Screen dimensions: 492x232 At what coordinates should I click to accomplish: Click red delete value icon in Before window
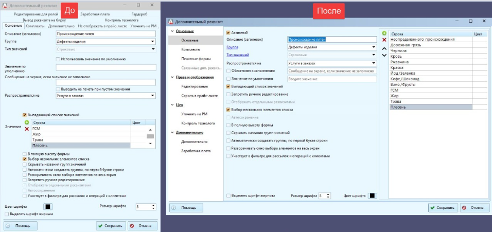[x=27, y=129]
